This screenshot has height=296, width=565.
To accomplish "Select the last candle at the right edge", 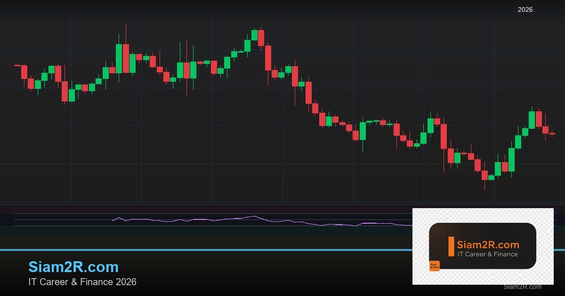I will coord(552,134).
